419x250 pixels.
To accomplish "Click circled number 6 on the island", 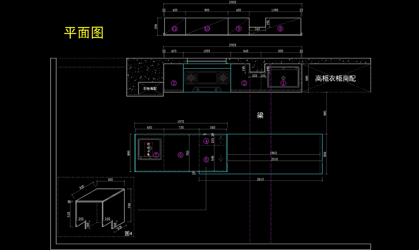I will [x=181, y=155].
